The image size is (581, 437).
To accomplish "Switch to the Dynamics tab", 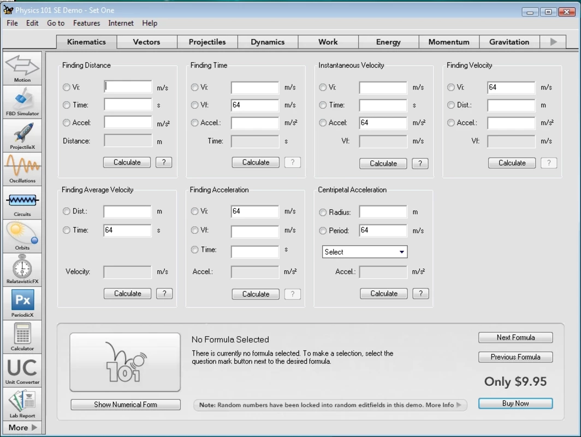I will (x=268, y=42).
